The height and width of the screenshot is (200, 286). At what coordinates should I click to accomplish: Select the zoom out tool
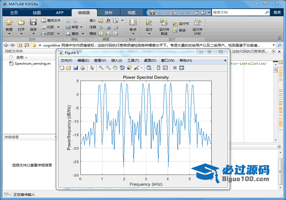[108, 68]
